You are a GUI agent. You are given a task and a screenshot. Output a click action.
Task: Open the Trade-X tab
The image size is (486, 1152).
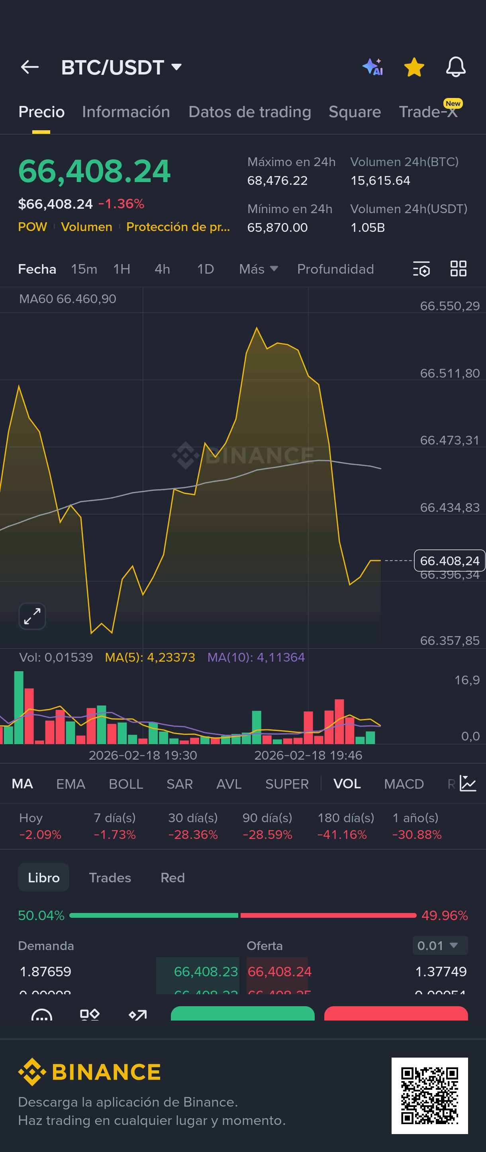pos(428,112)
